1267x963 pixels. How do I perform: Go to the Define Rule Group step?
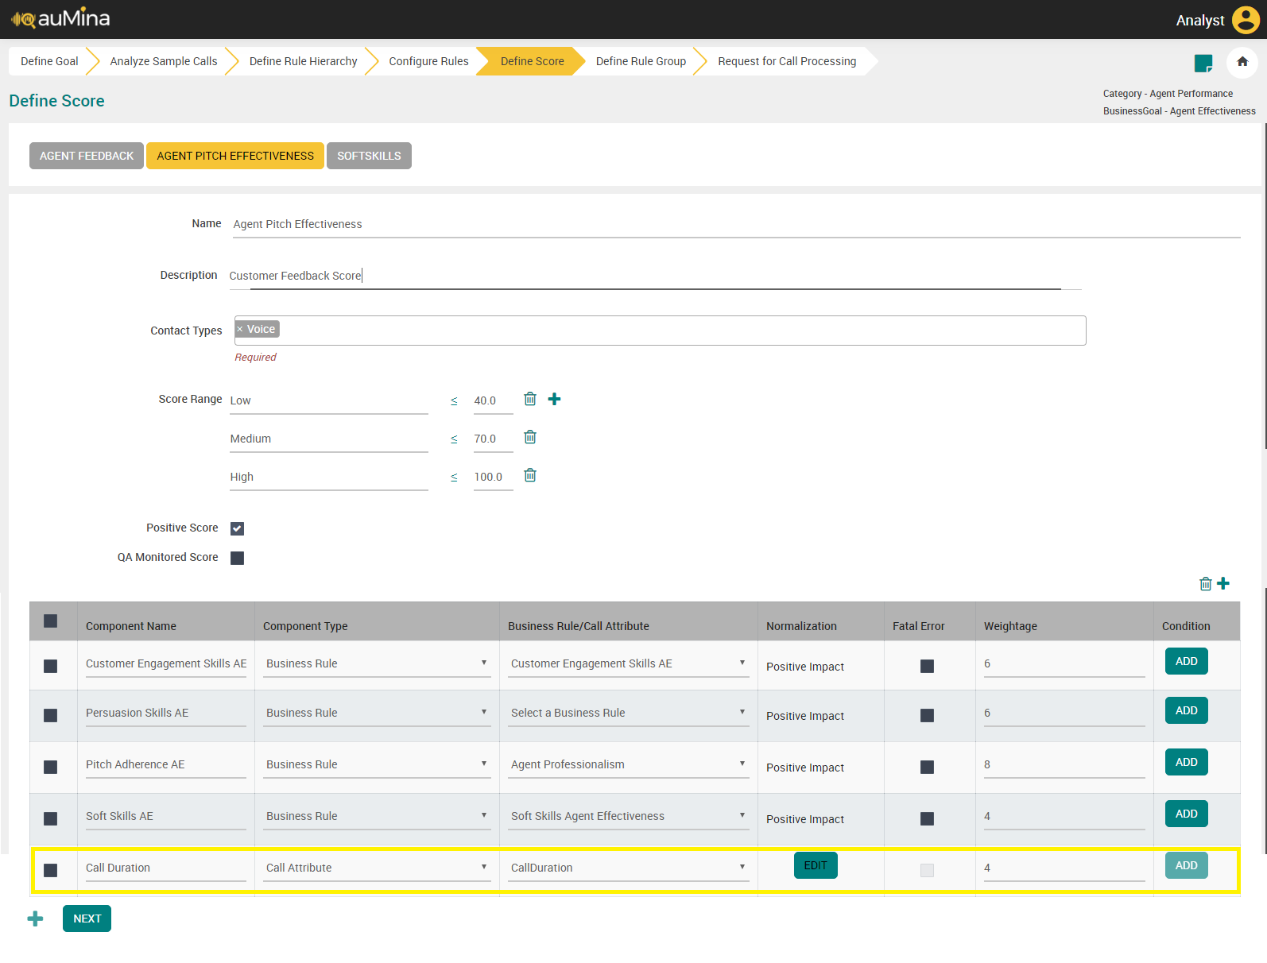pyautogui.click(x=641, y=61)
